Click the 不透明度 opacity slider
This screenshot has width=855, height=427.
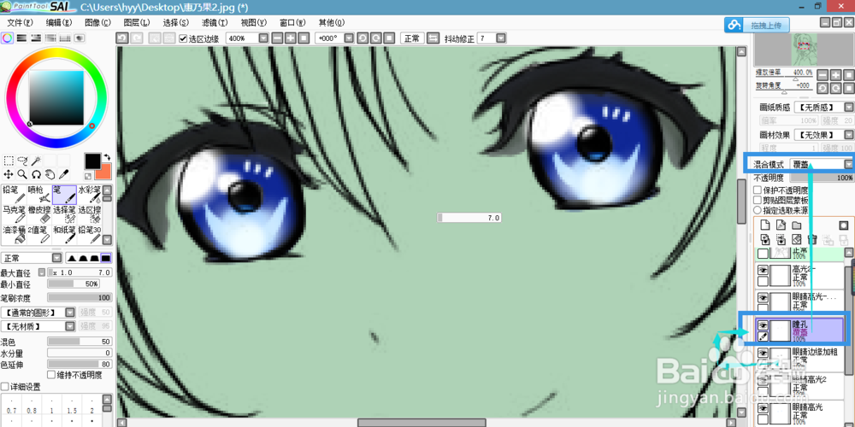tap(822, 178)
